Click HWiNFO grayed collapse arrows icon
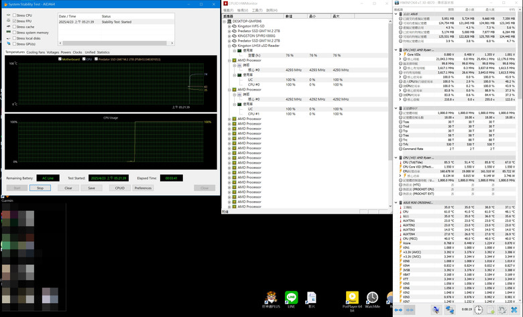Viewport: 523px width, 317px height. [x=410, y=310]
